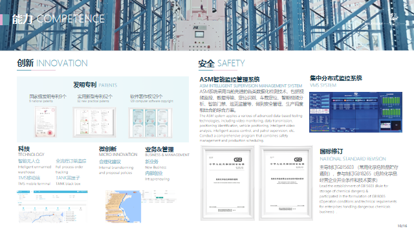The width and height of the screenshot is (414, 233).
Task: Open the national patent certificate image
Action: pos(46,122)
